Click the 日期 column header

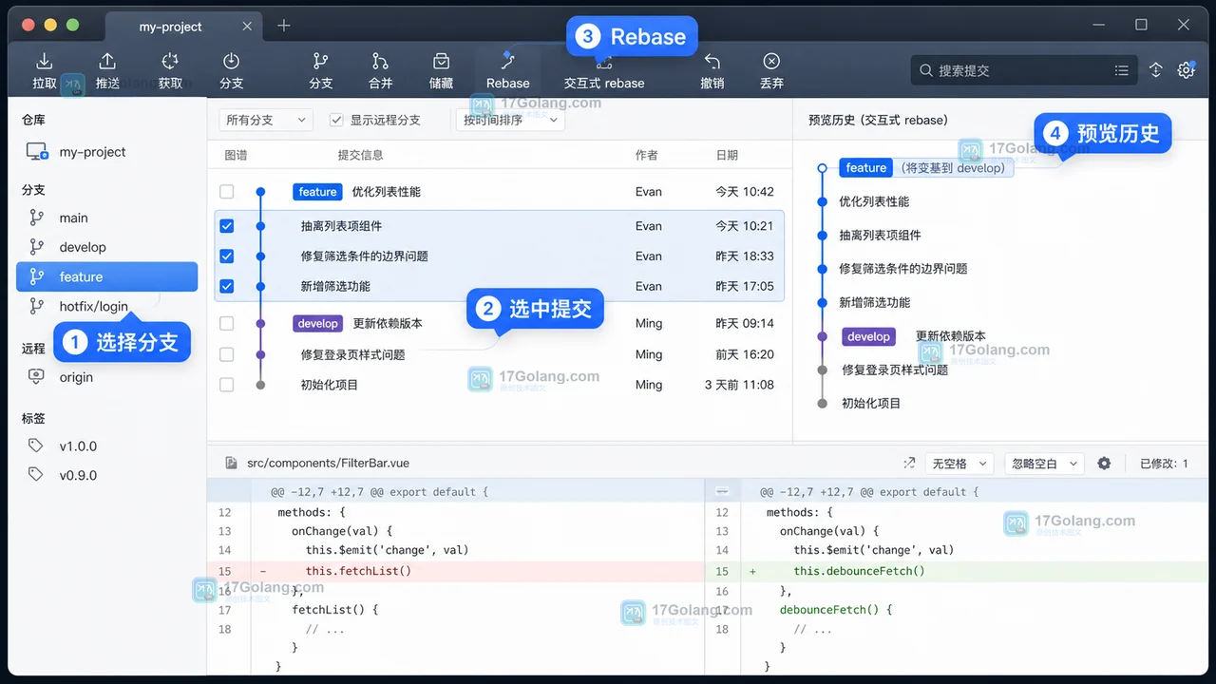coord(727,155)
